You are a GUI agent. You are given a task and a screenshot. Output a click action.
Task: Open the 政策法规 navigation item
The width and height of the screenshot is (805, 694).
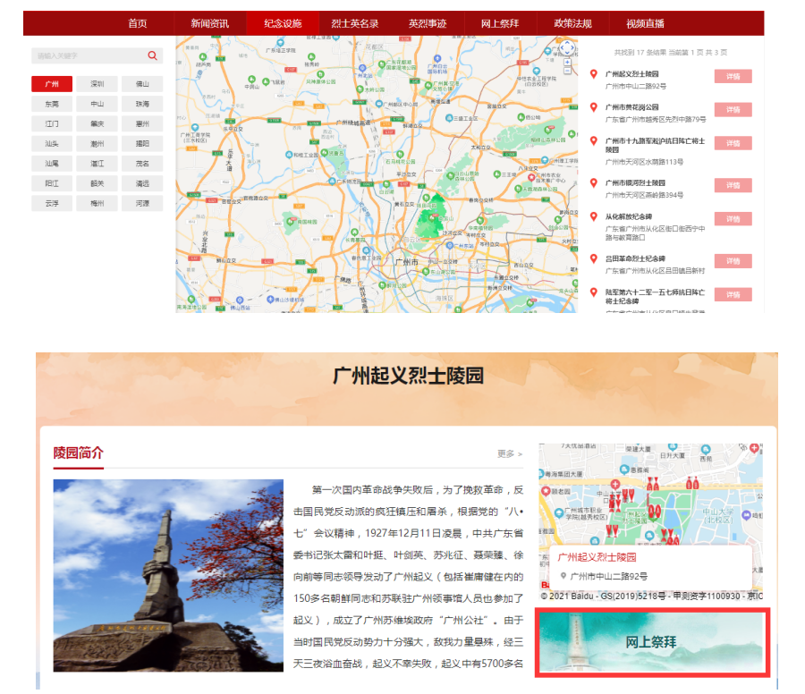[573, 23]
